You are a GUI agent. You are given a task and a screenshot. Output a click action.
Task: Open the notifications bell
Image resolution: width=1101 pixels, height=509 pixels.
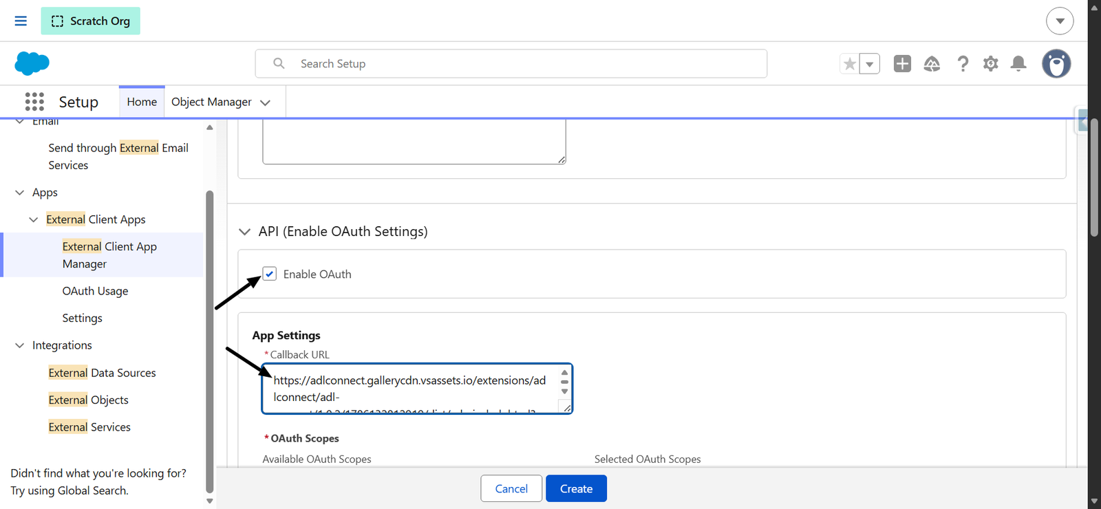coord(1018,64)
